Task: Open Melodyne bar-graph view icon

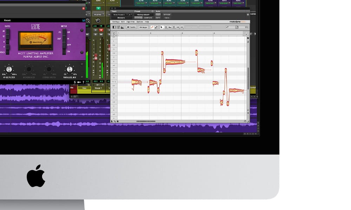Action: 122,27
